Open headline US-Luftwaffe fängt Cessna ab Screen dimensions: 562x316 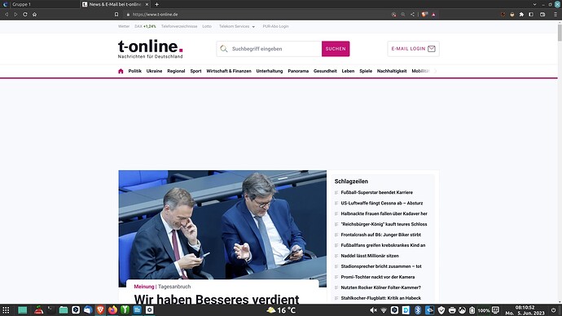coord(382,203)
